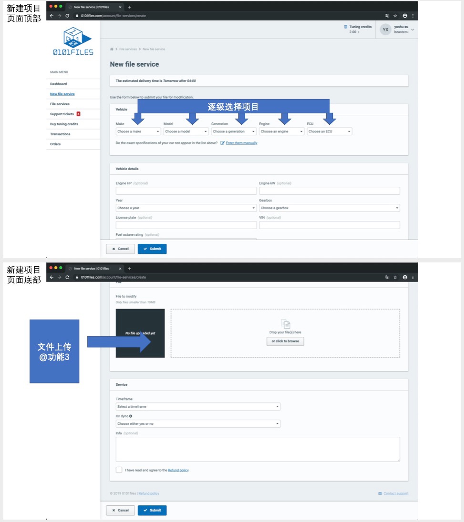The height and width of the screenshot is (522, 464).
Task: Click the pencil icon beside Enter them manually
Action: click(x=222, y=143)
